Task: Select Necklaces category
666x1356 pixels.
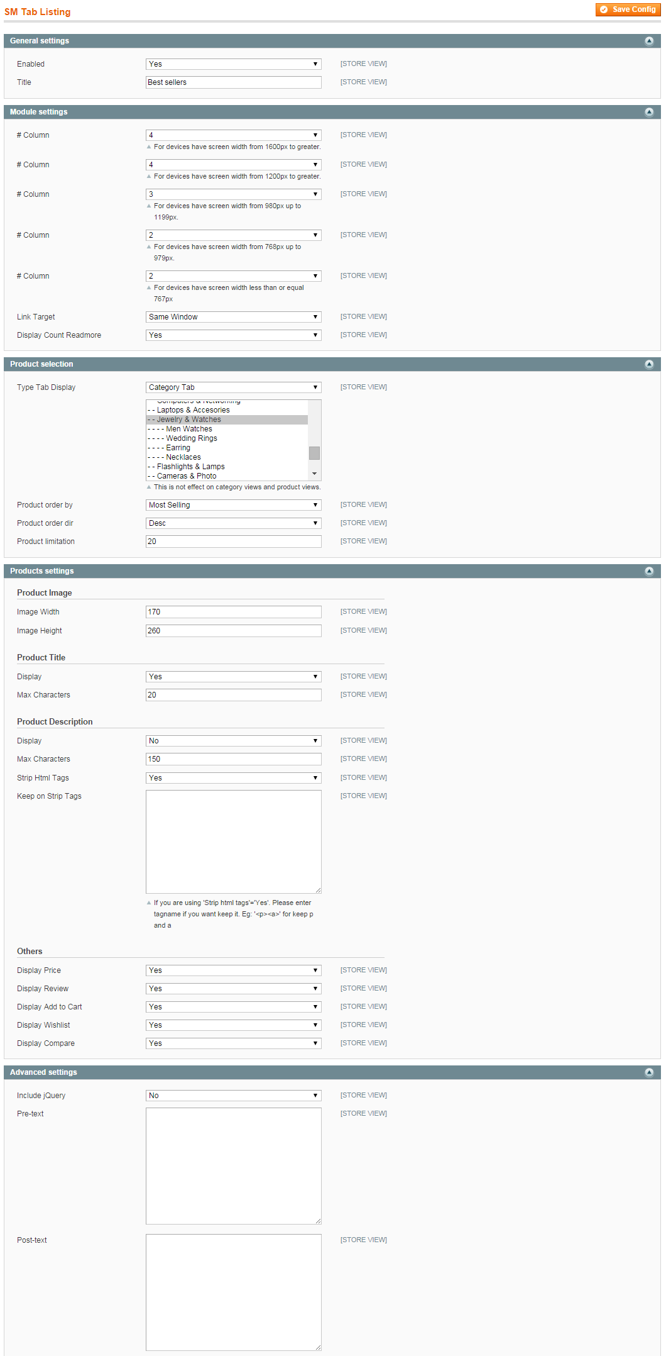Action: pos(227,457)
